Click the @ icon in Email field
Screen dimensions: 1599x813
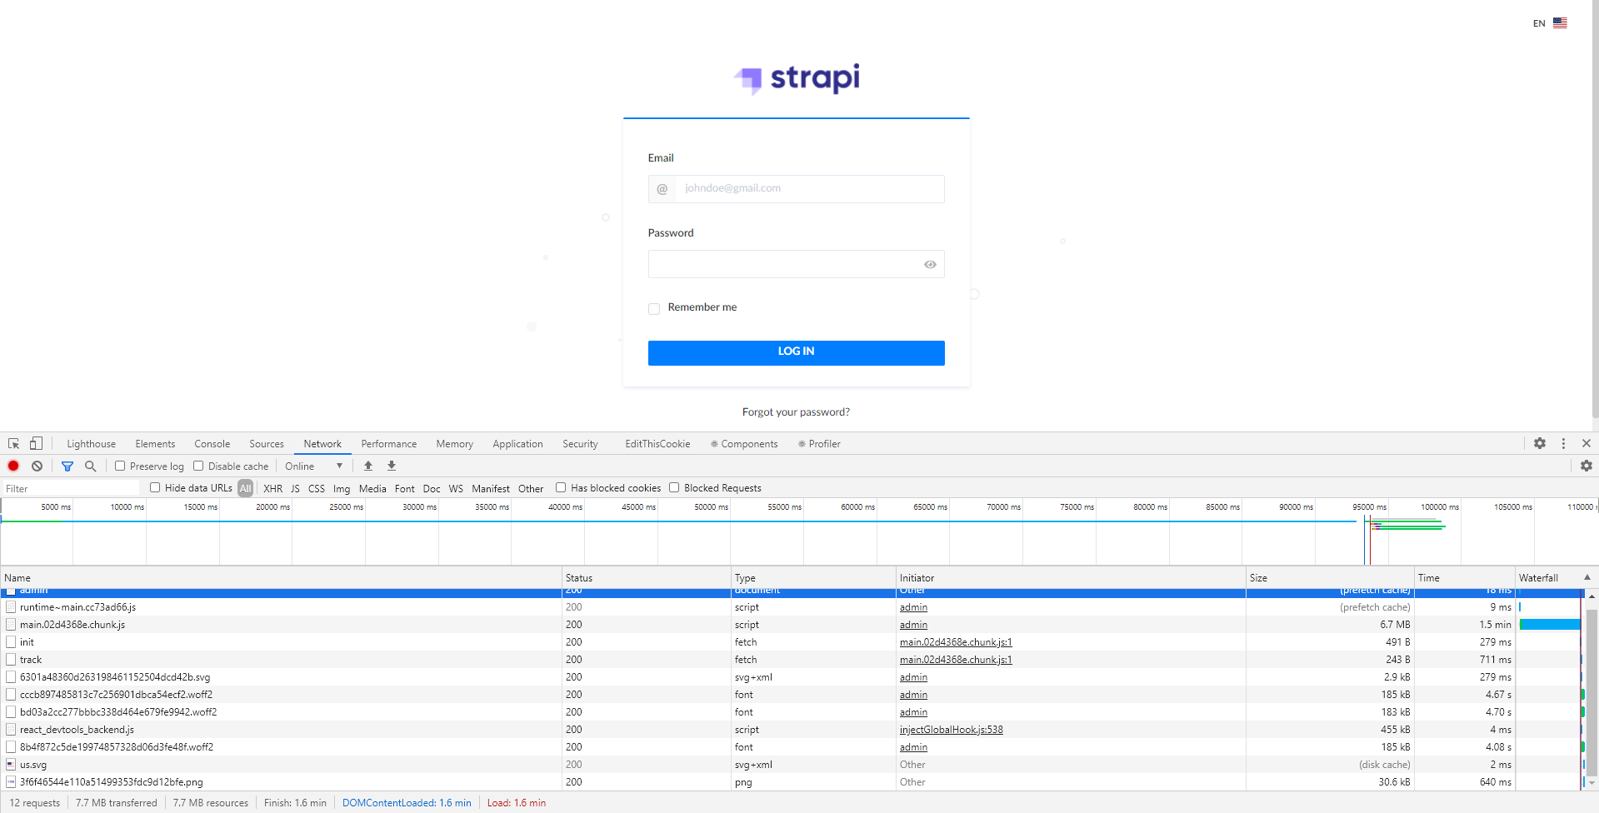pyautogui.click(x=662, y=189)
